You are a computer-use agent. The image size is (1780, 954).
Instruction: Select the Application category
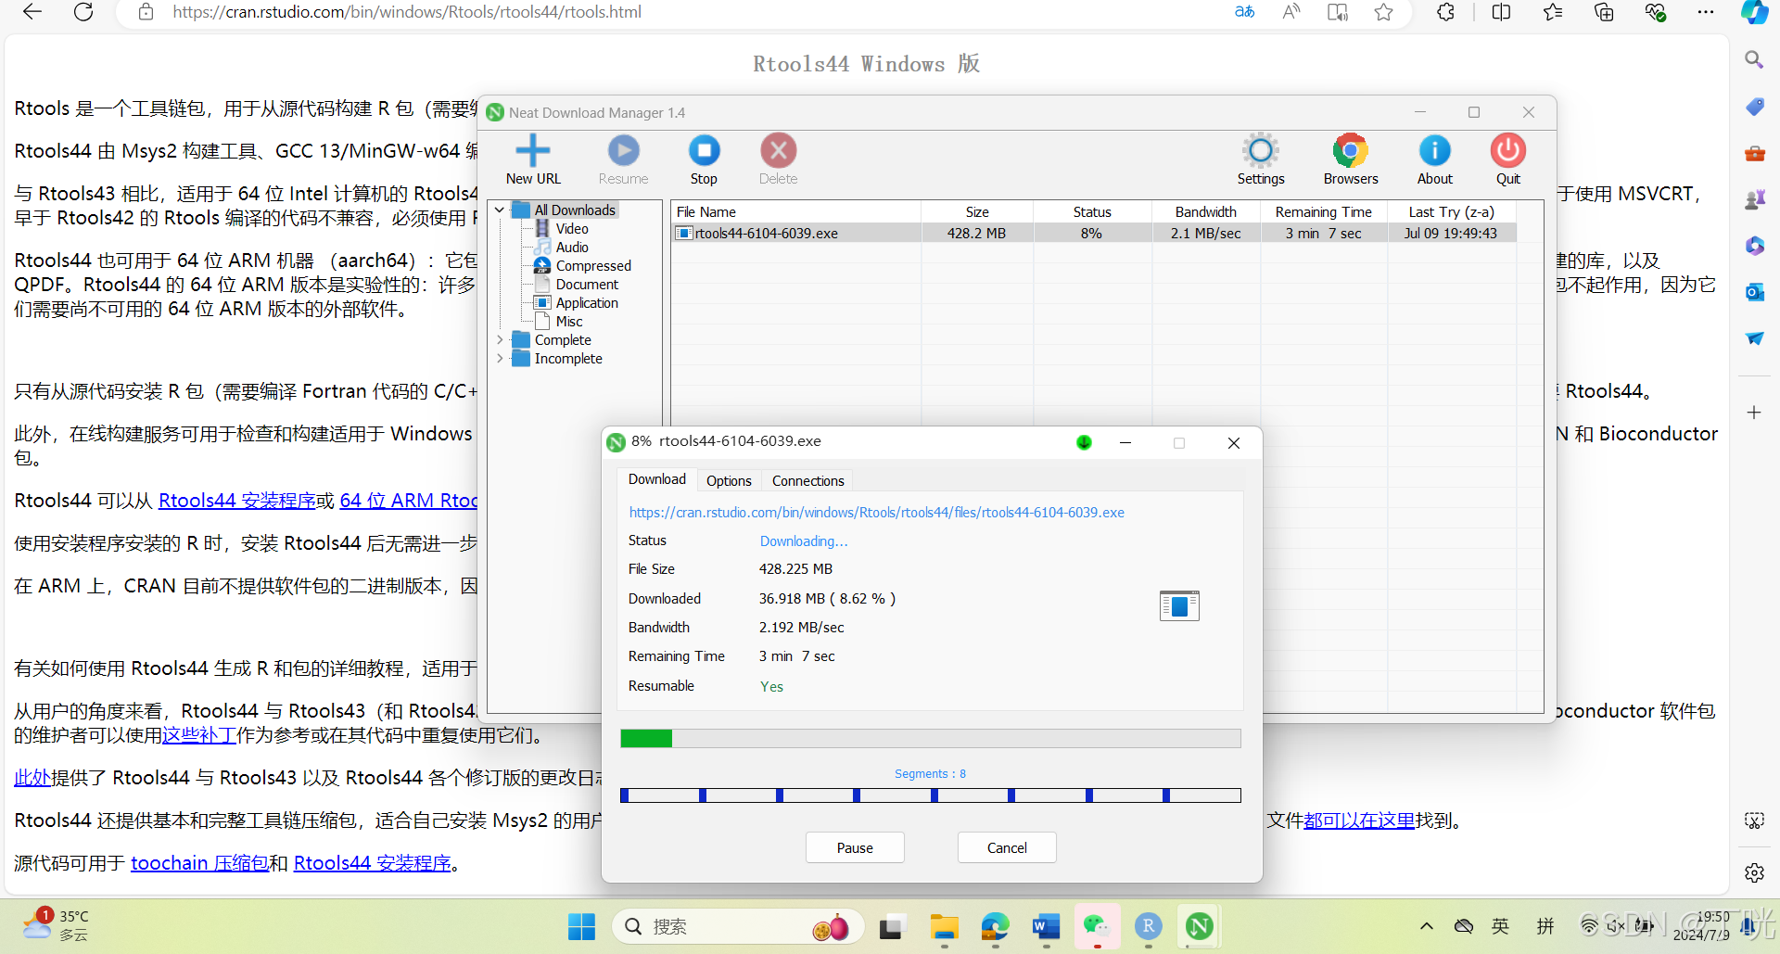pos(587,303)
